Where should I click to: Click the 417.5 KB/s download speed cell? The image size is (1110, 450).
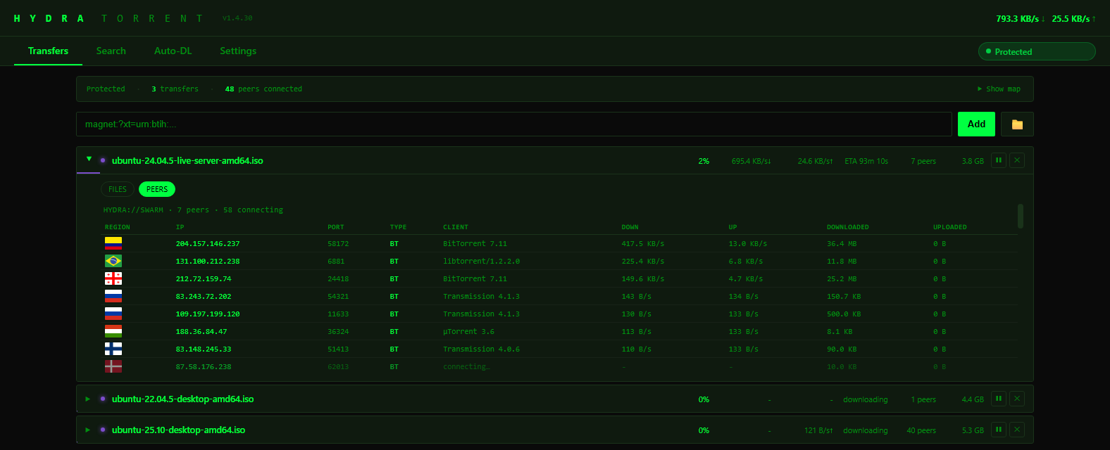point(643,244)
